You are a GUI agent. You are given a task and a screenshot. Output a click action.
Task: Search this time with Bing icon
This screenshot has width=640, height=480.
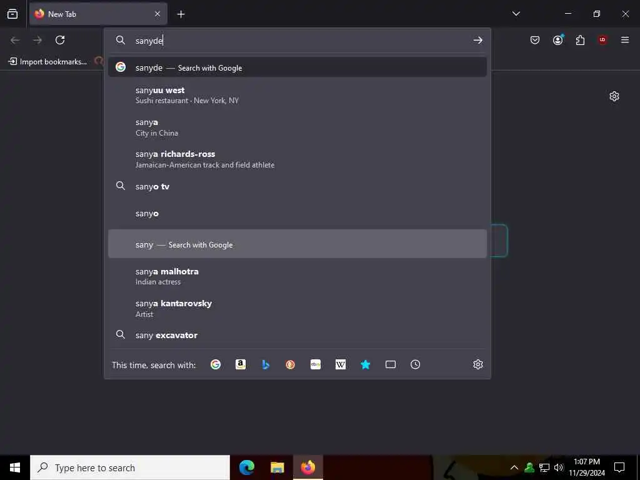(266, 364)
